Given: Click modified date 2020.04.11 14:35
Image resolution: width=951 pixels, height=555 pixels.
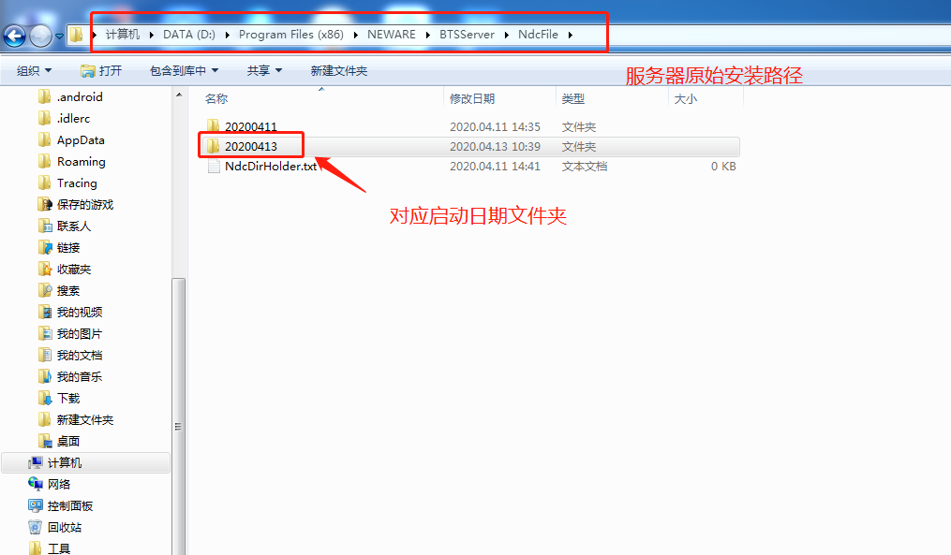Looking at the screenshot, I should pyautogui.click(x=495, y=126).
